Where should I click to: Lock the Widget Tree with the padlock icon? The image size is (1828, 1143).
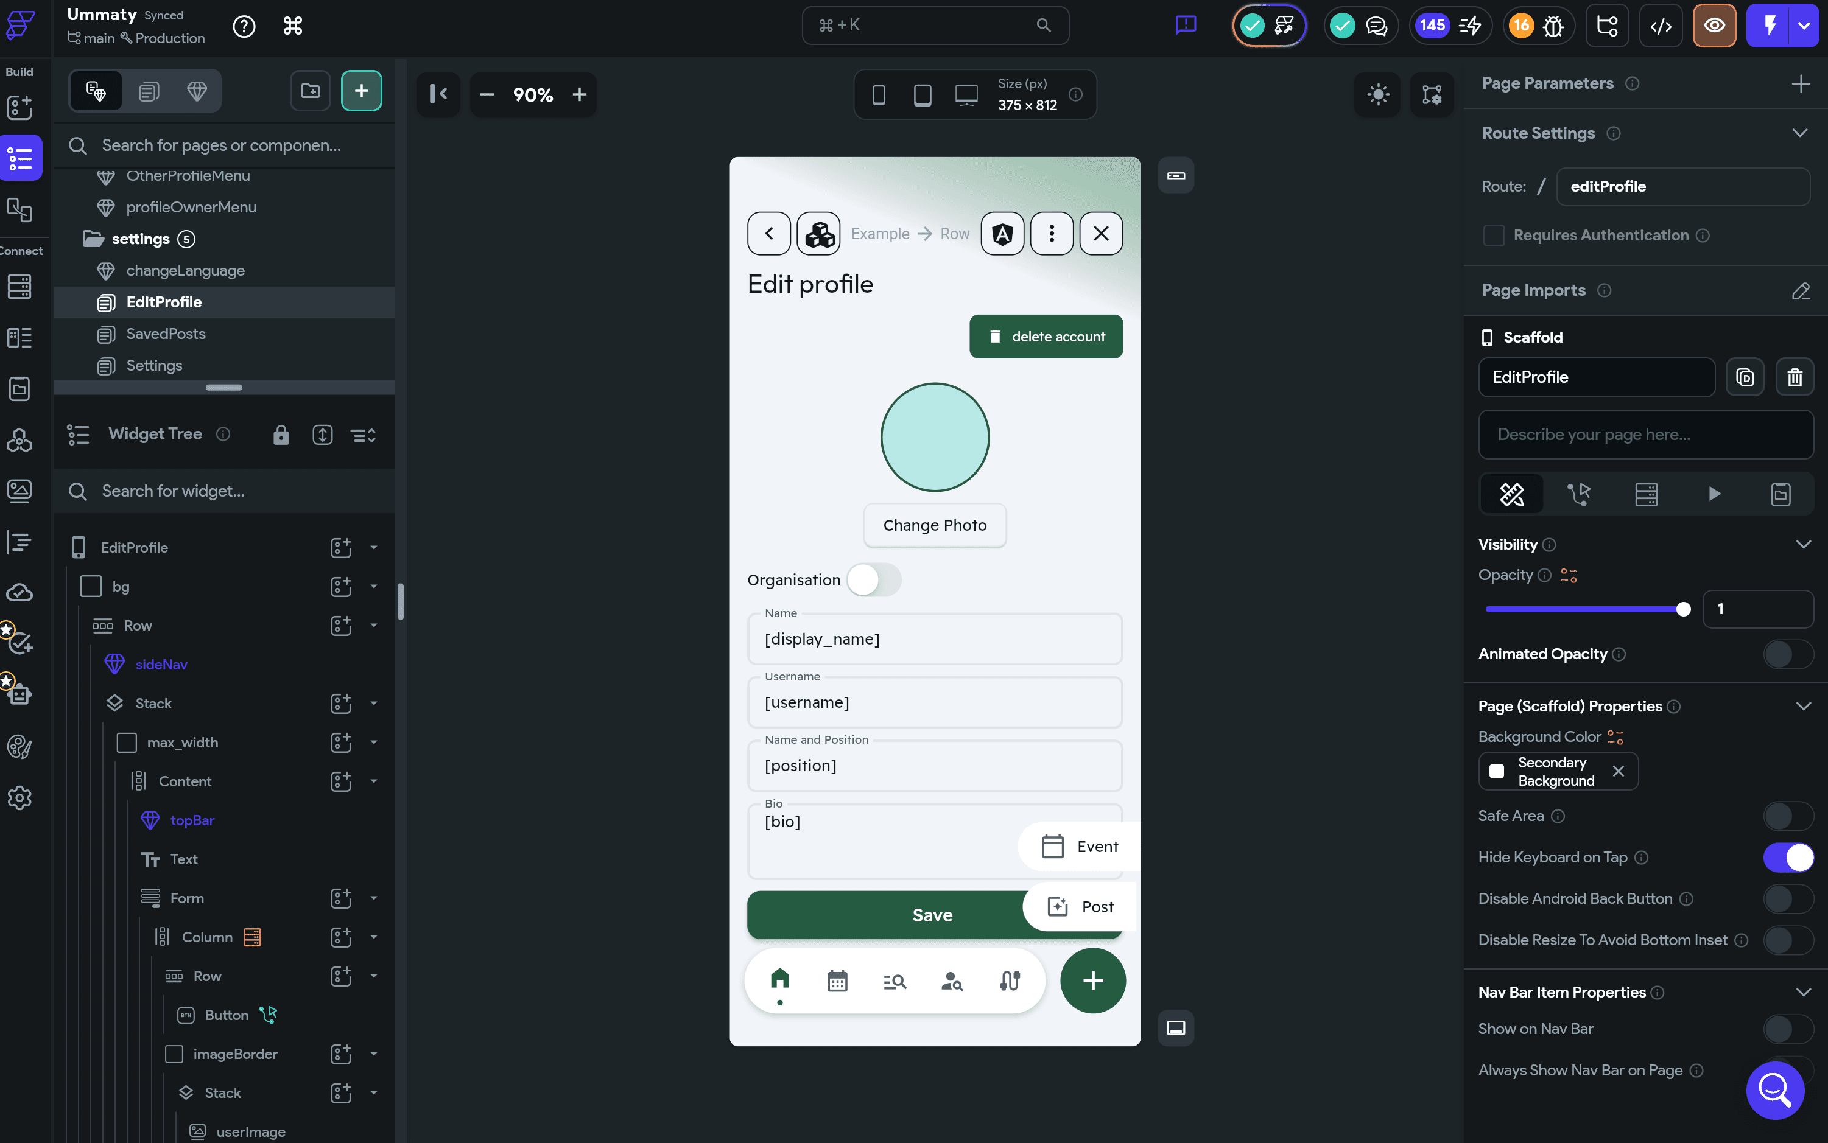click(281, 435)
